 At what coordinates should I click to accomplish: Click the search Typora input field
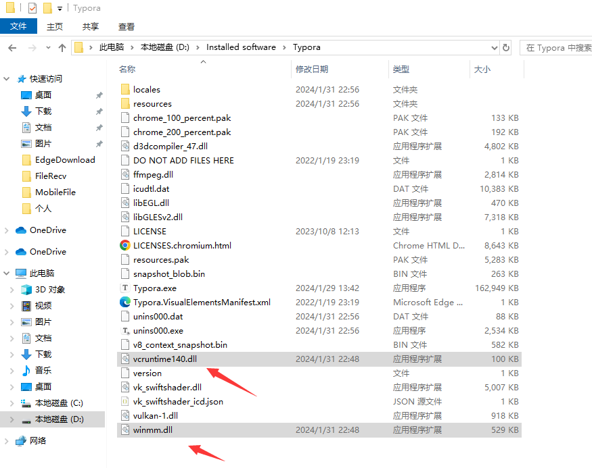click(x=555, y=48)
